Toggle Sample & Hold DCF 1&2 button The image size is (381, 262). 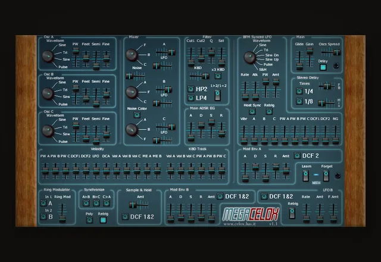coord(125,217)
